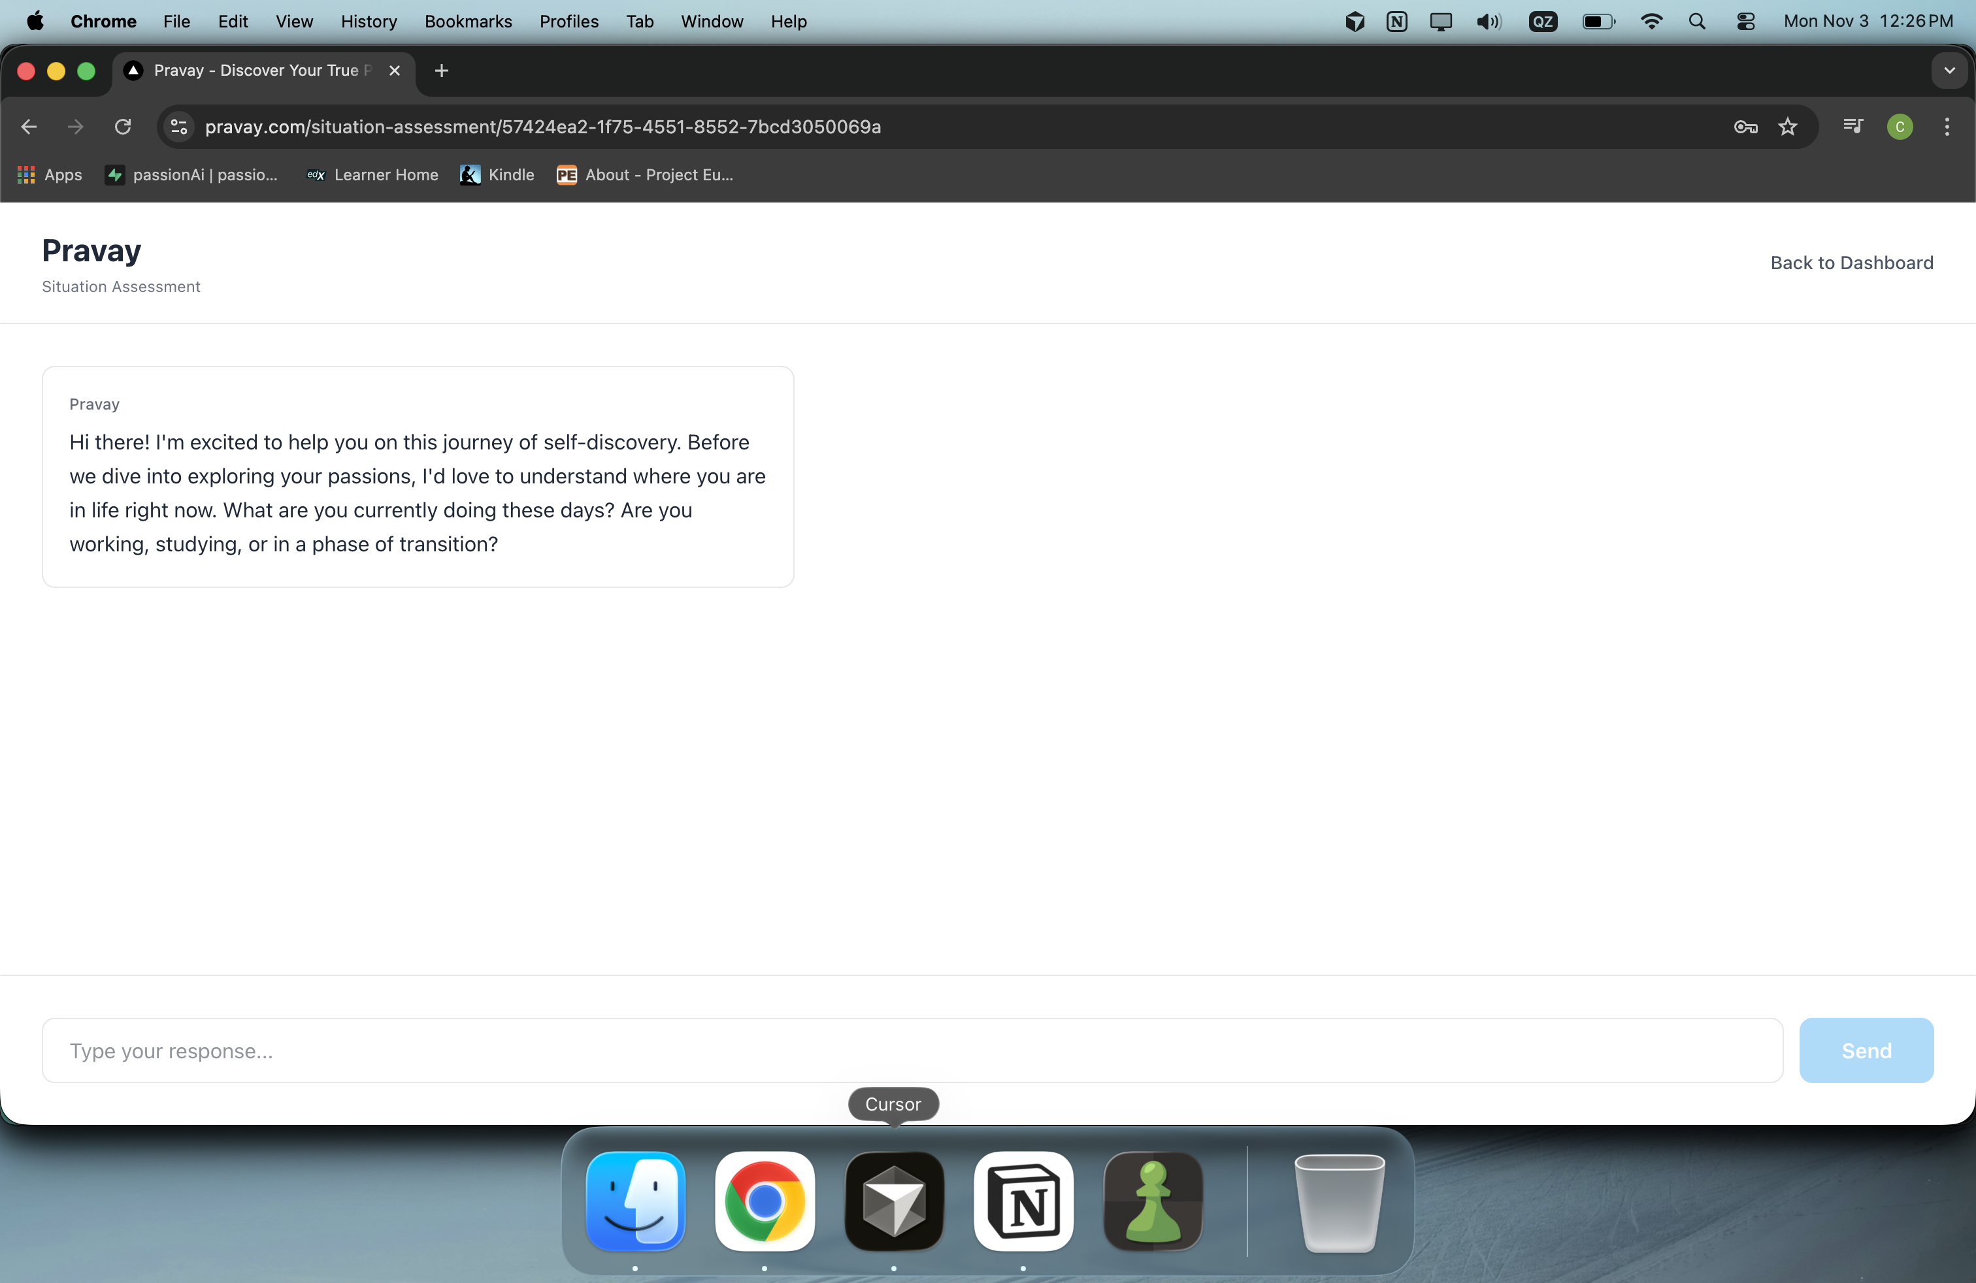Open the Bookmarks menu

[467, 21]
